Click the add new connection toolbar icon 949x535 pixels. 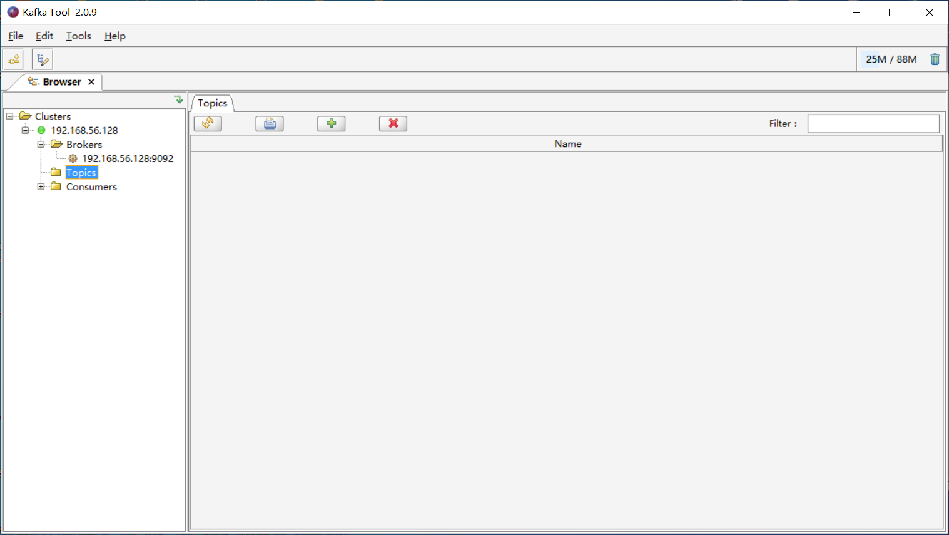13,59
